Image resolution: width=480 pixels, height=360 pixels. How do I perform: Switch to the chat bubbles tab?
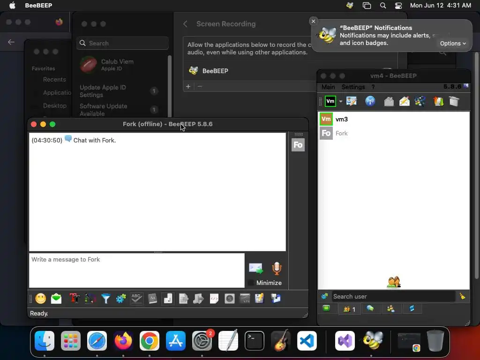pyautogui.click(x=370, y=308)
